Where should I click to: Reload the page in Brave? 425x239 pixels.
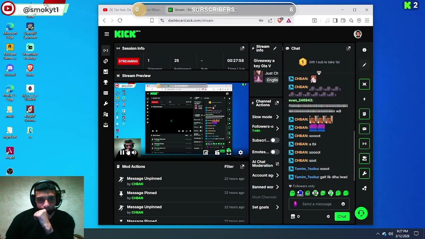120,21
